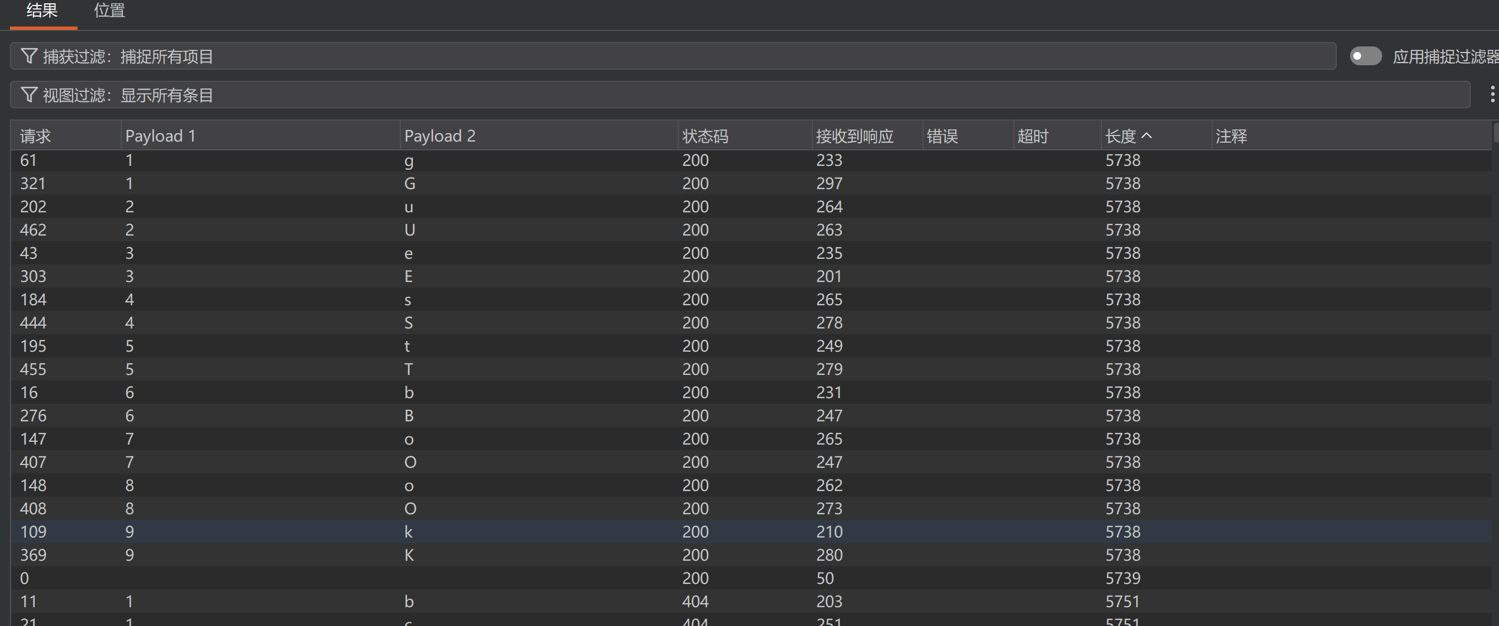Select request row 195

point(751,346)
